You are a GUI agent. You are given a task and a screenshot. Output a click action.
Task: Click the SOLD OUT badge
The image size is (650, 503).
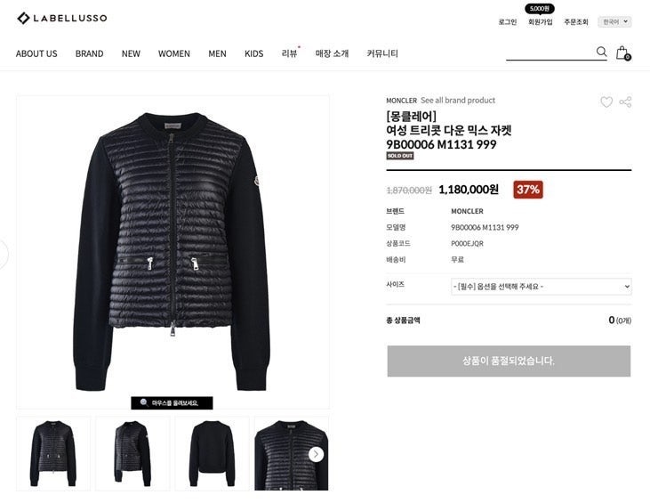tap(400, 156)
